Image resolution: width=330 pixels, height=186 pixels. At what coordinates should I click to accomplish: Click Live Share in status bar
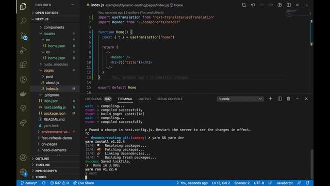click(84, 183)
